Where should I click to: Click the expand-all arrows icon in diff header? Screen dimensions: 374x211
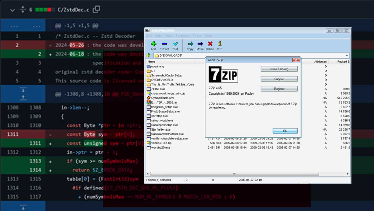tap(22, 10)
